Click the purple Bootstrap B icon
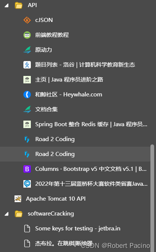The image size is (156, 252). (x=27, y=169)
